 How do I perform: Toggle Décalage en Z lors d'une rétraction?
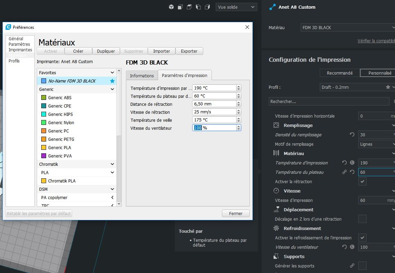click(x=362, y=219)
